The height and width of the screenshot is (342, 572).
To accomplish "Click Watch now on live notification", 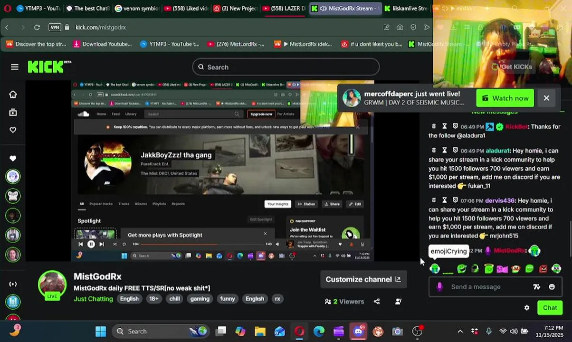I will [505, 98].
